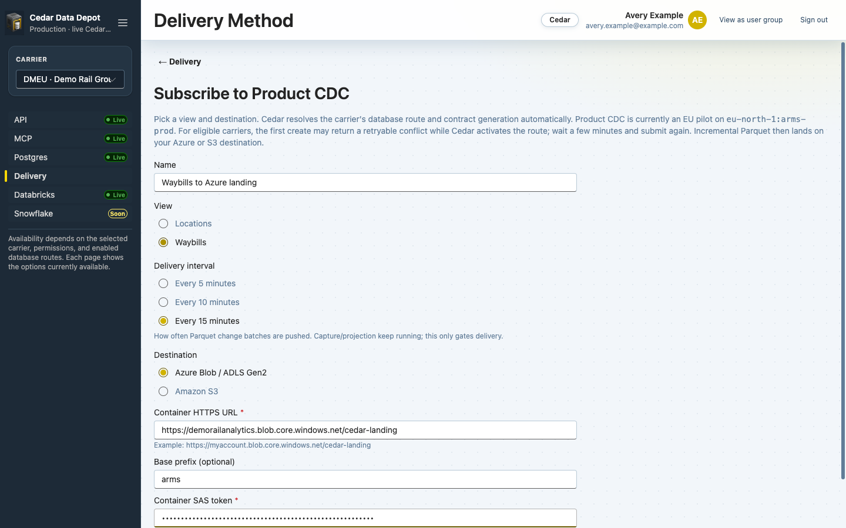Click the Cedar environment pill
Viewport: 846px width, 528px height.
(560, 20)
